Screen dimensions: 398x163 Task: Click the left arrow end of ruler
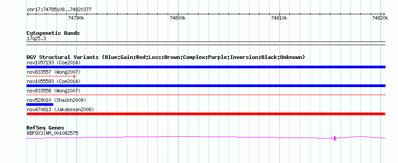click(28, 14)
